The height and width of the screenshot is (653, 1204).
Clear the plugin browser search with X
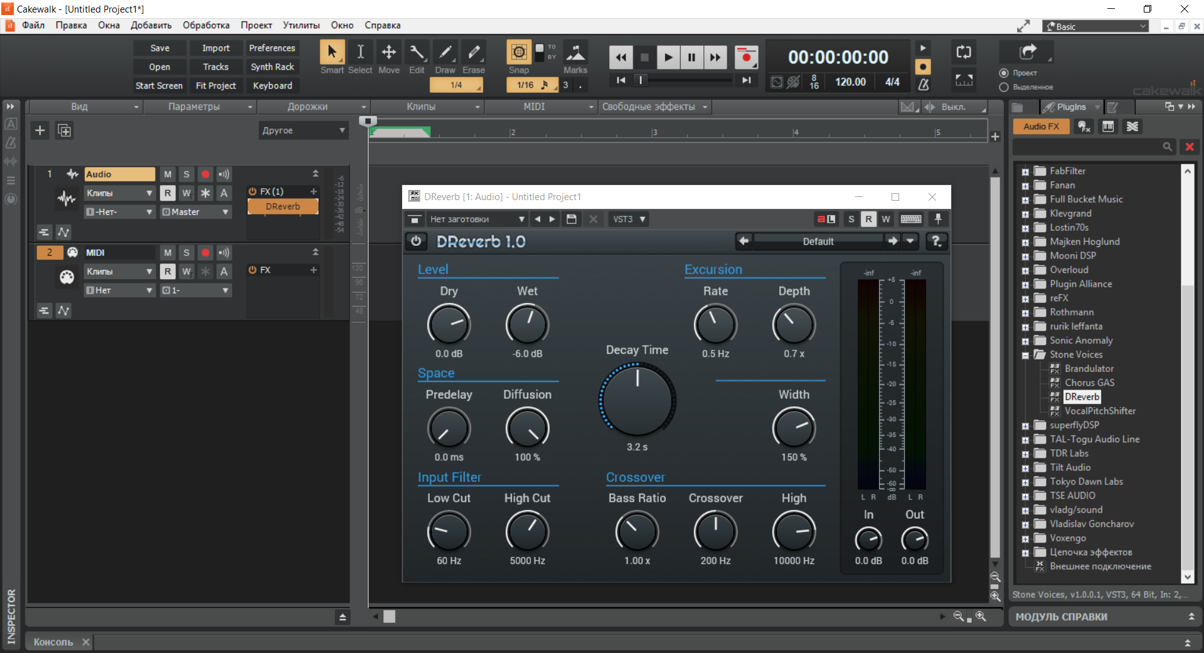1189,147
